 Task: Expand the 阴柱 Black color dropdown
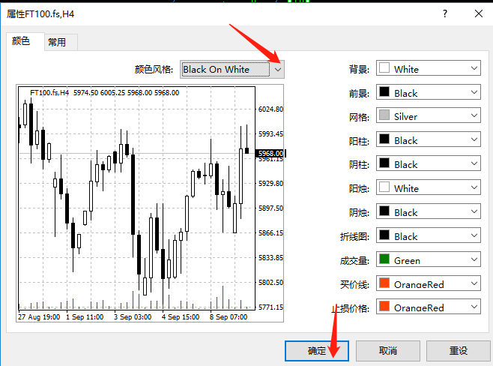click(x=429, y=163)
